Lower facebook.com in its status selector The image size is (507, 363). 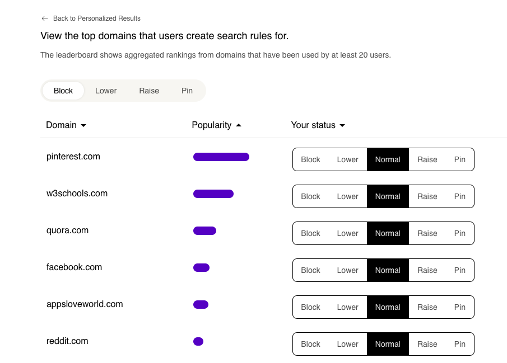point(347,270)
